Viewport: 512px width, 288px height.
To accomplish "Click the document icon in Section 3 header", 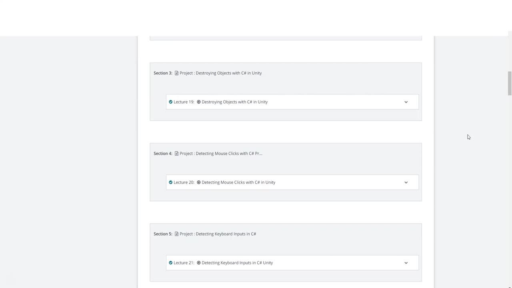I will click(x=176, y=73).
